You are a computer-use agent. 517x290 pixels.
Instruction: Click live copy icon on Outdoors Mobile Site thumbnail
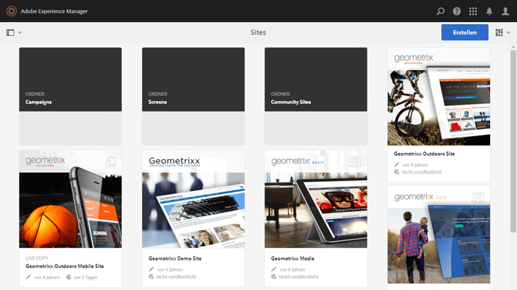coord(111,161)
